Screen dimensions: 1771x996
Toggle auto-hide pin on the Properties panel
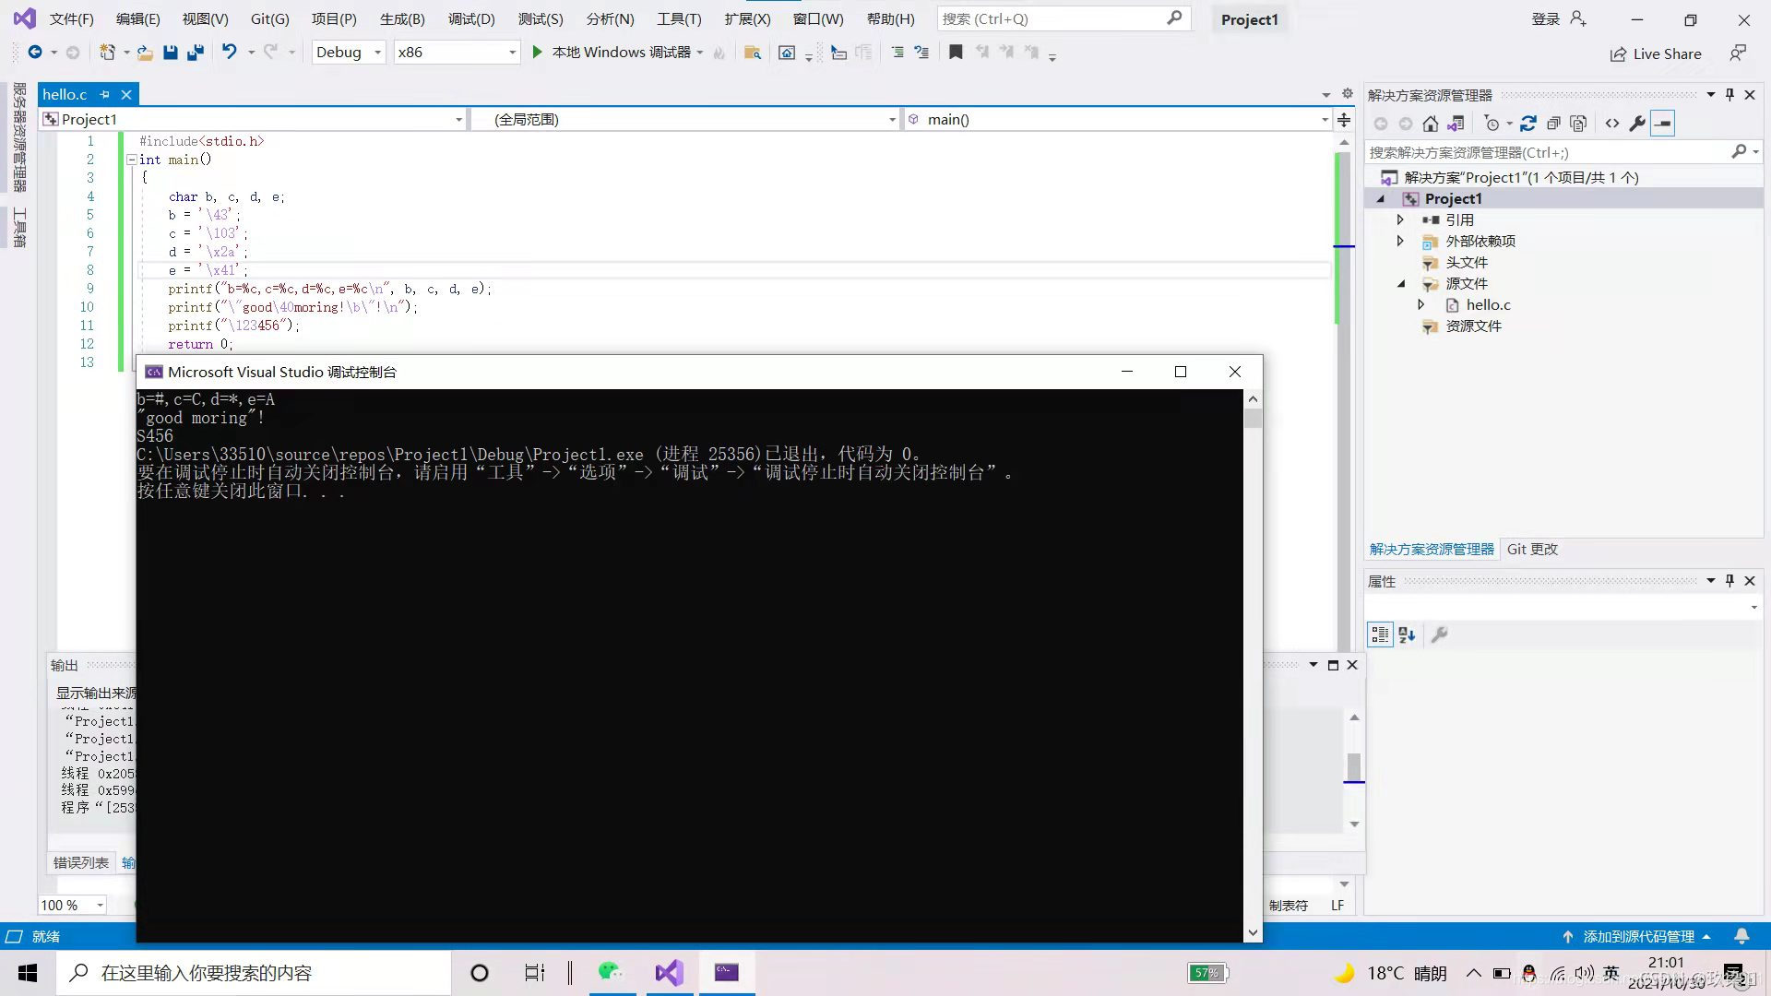click(1729, 581)
